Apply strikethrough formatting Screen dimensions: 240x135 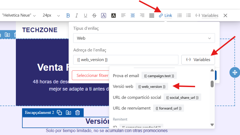pos(94,15)
